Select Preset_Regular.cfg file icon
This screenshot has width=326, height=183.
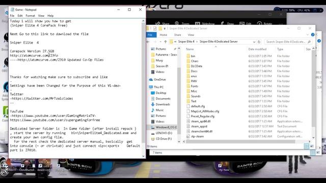pos(188,116)
